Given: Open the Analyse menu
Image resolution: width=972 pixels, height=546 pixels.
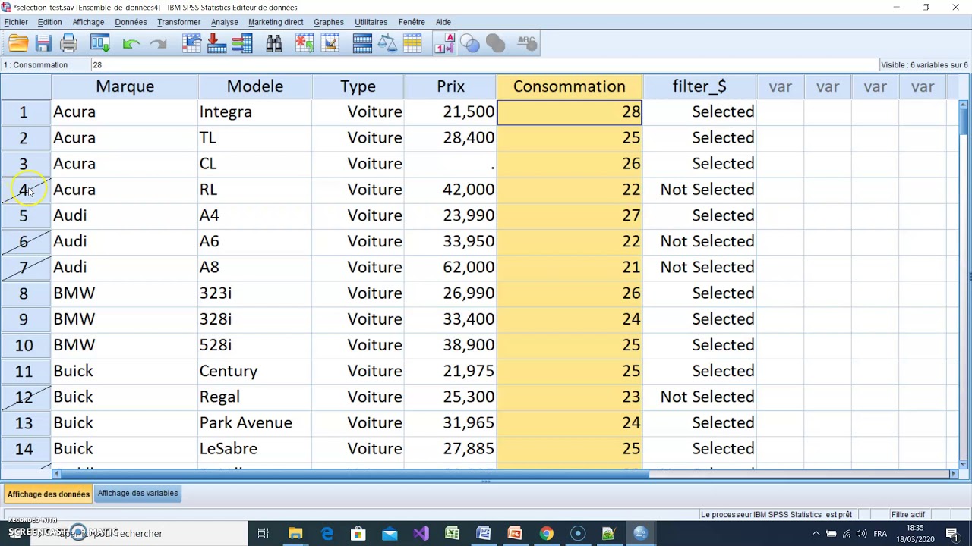Looking at the screenshot, I should [224, 22].
